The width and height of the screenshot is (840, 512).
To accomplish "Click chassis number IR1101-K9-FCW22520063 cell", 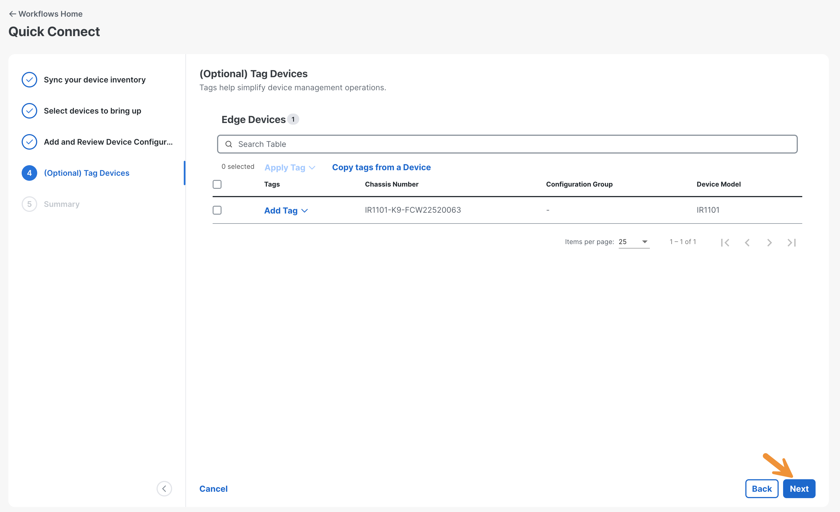I will [x=413, y=210].
